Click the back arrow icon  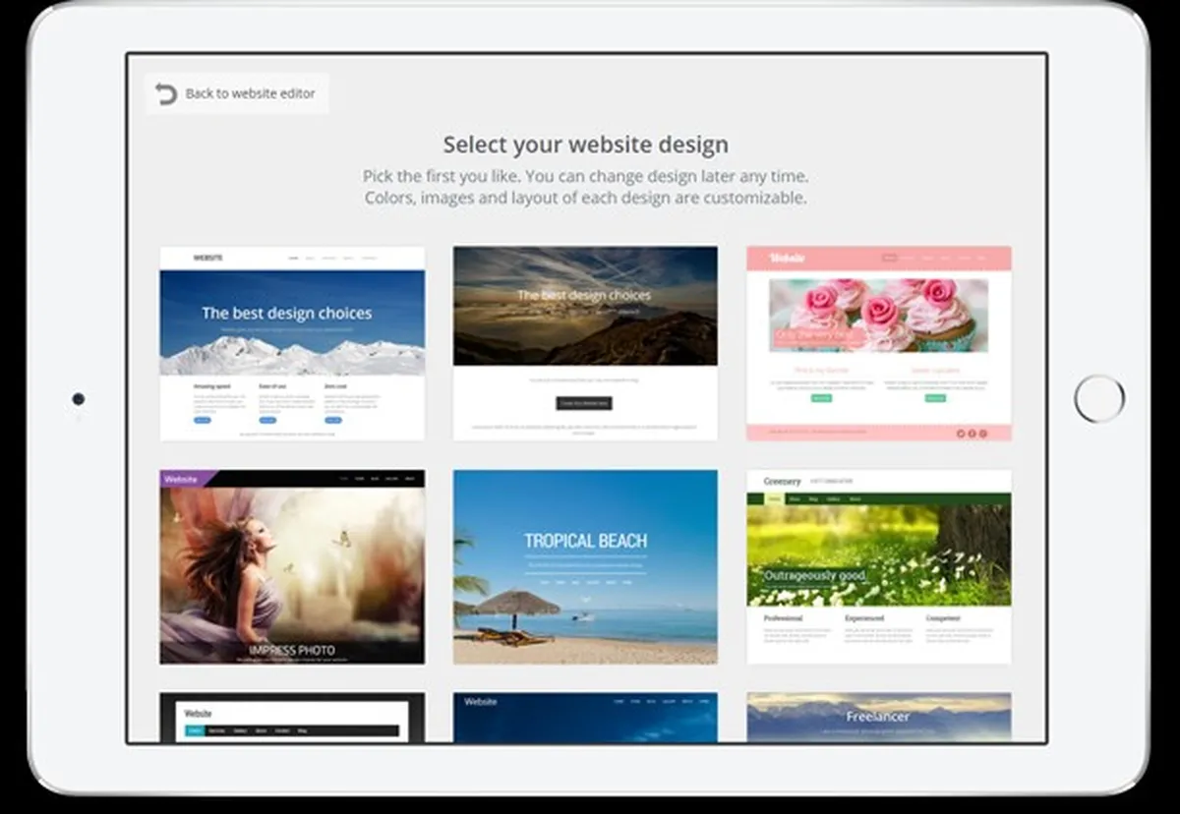coord(166,93)
